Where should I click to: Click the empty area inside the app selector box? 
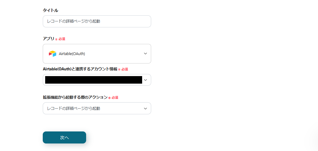[114, 54]
